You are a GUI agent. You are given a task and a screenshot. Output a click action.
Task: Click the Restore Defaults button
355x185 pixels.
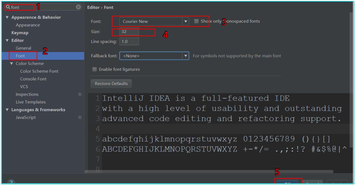pyautogui.click(x=111, y=84)
